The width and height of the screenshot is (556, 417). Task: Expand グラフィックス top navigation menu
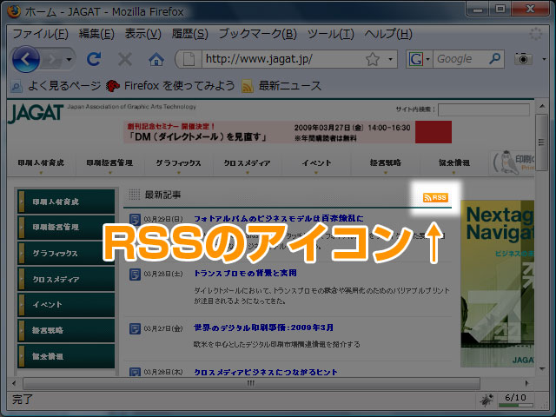[179, 165]
